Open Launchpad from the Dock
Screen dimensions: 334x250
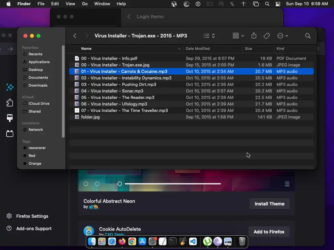pyautogui.click(x=102, y=242)
